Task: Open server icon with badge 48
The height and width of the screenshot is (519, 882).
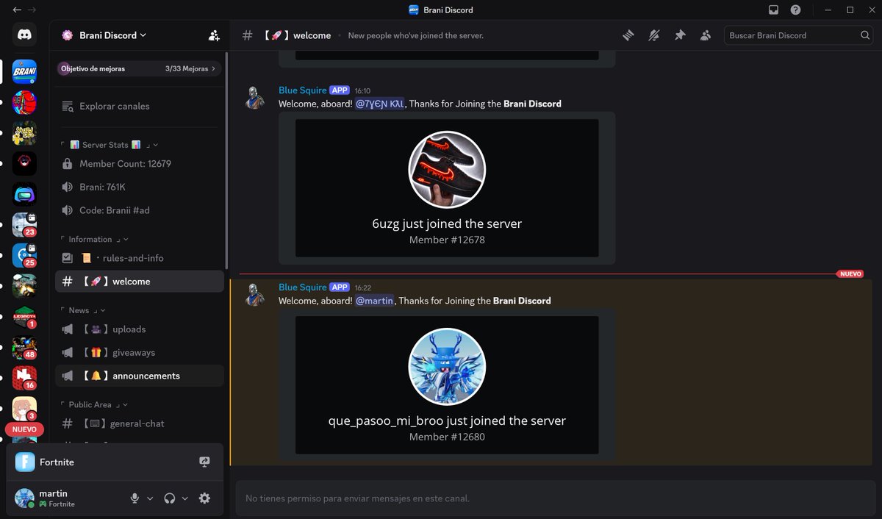Action: click(x=24, y=348)
